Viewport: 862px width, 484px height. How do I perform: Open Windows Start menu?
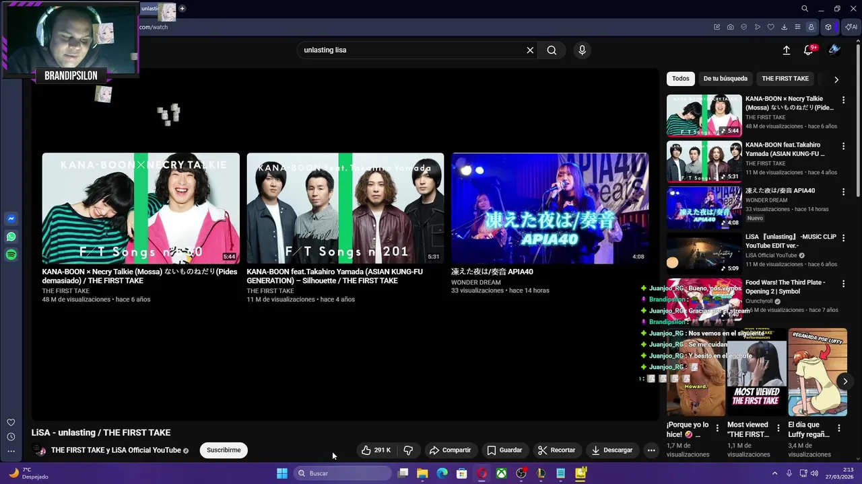click(282, 473)
